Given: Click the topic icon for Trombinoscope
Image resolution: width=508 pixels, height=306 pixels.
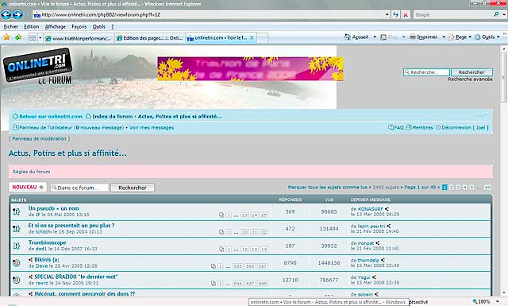Looking at the screenshot, I should coord(17,246).
